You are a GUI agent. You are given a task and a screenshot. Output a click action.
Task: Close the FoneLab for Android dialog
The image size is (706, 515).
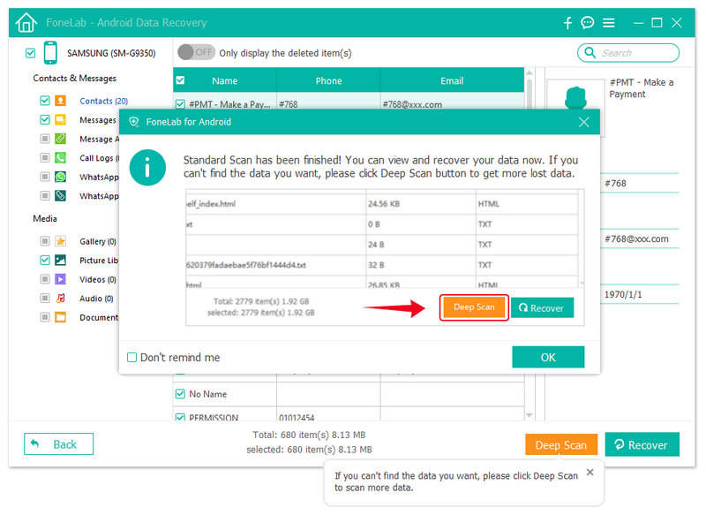(x=584, y=122)
